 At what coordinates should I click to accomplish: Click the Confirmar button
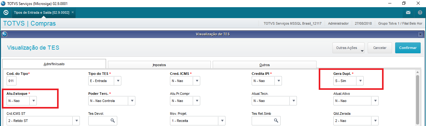tap(408, 48)
